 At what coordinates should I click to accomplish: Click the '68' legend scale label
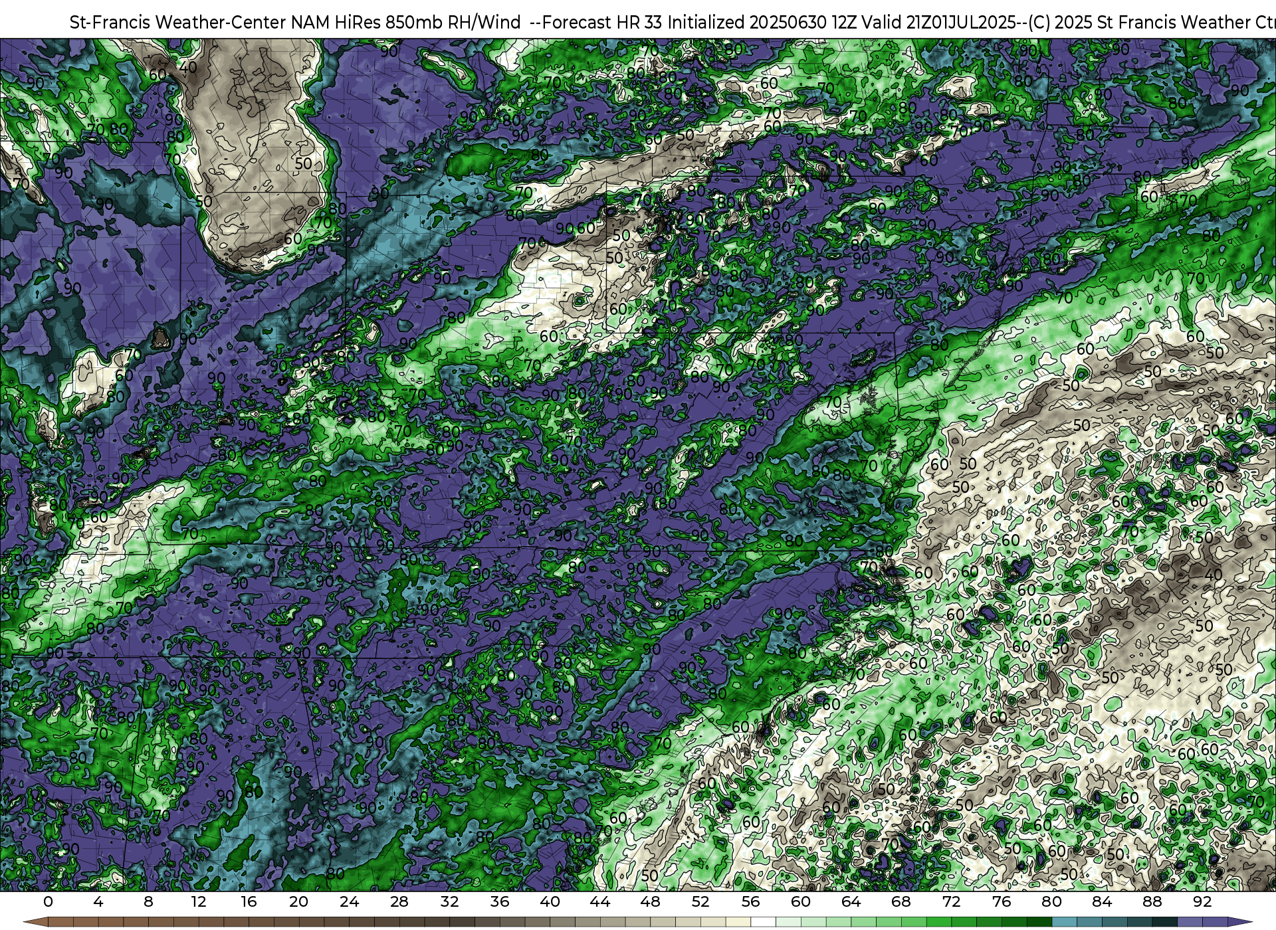click(901, 902)
